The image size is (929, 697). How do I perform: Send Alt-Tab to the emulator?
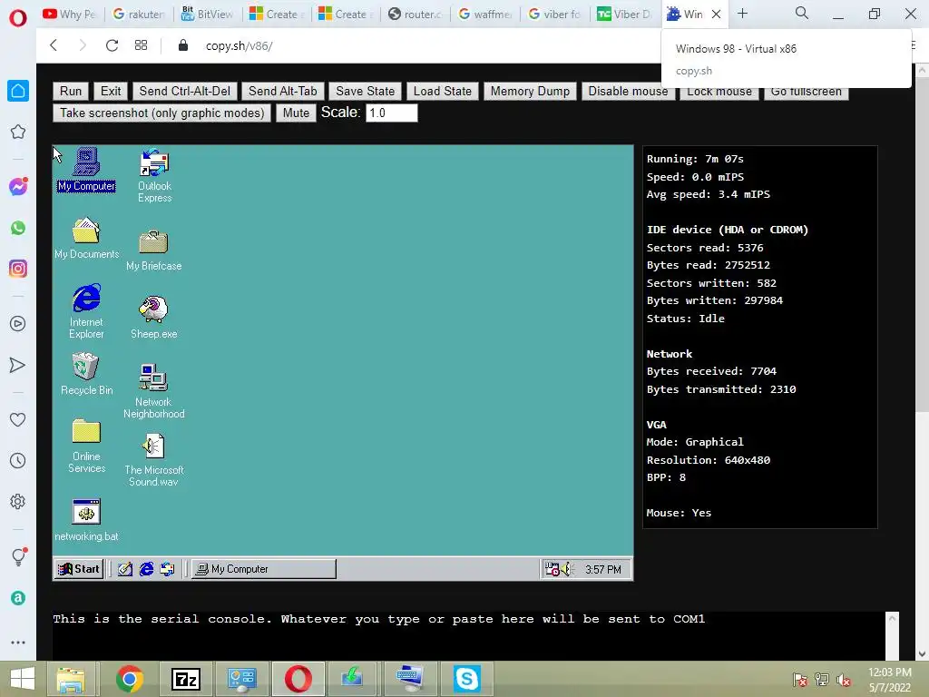coord(283,91)
